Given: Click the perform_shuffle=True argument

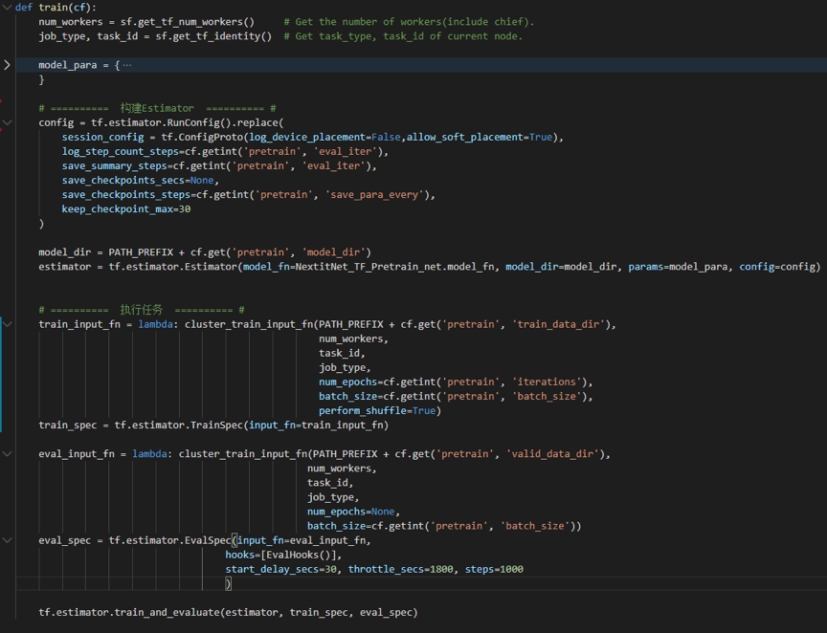Looking at the screenshot, I should point(378,410).
